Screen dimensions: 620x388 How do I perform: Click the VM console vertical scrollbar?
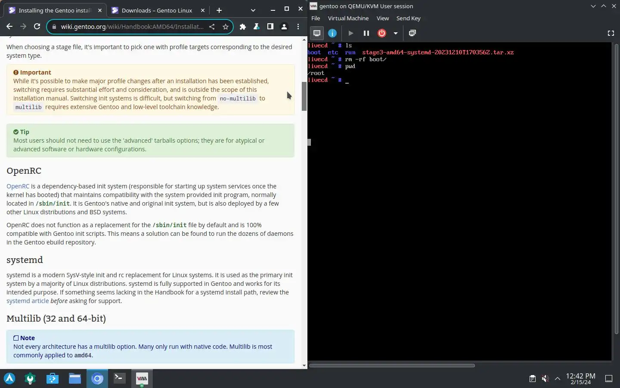(616, 188)
